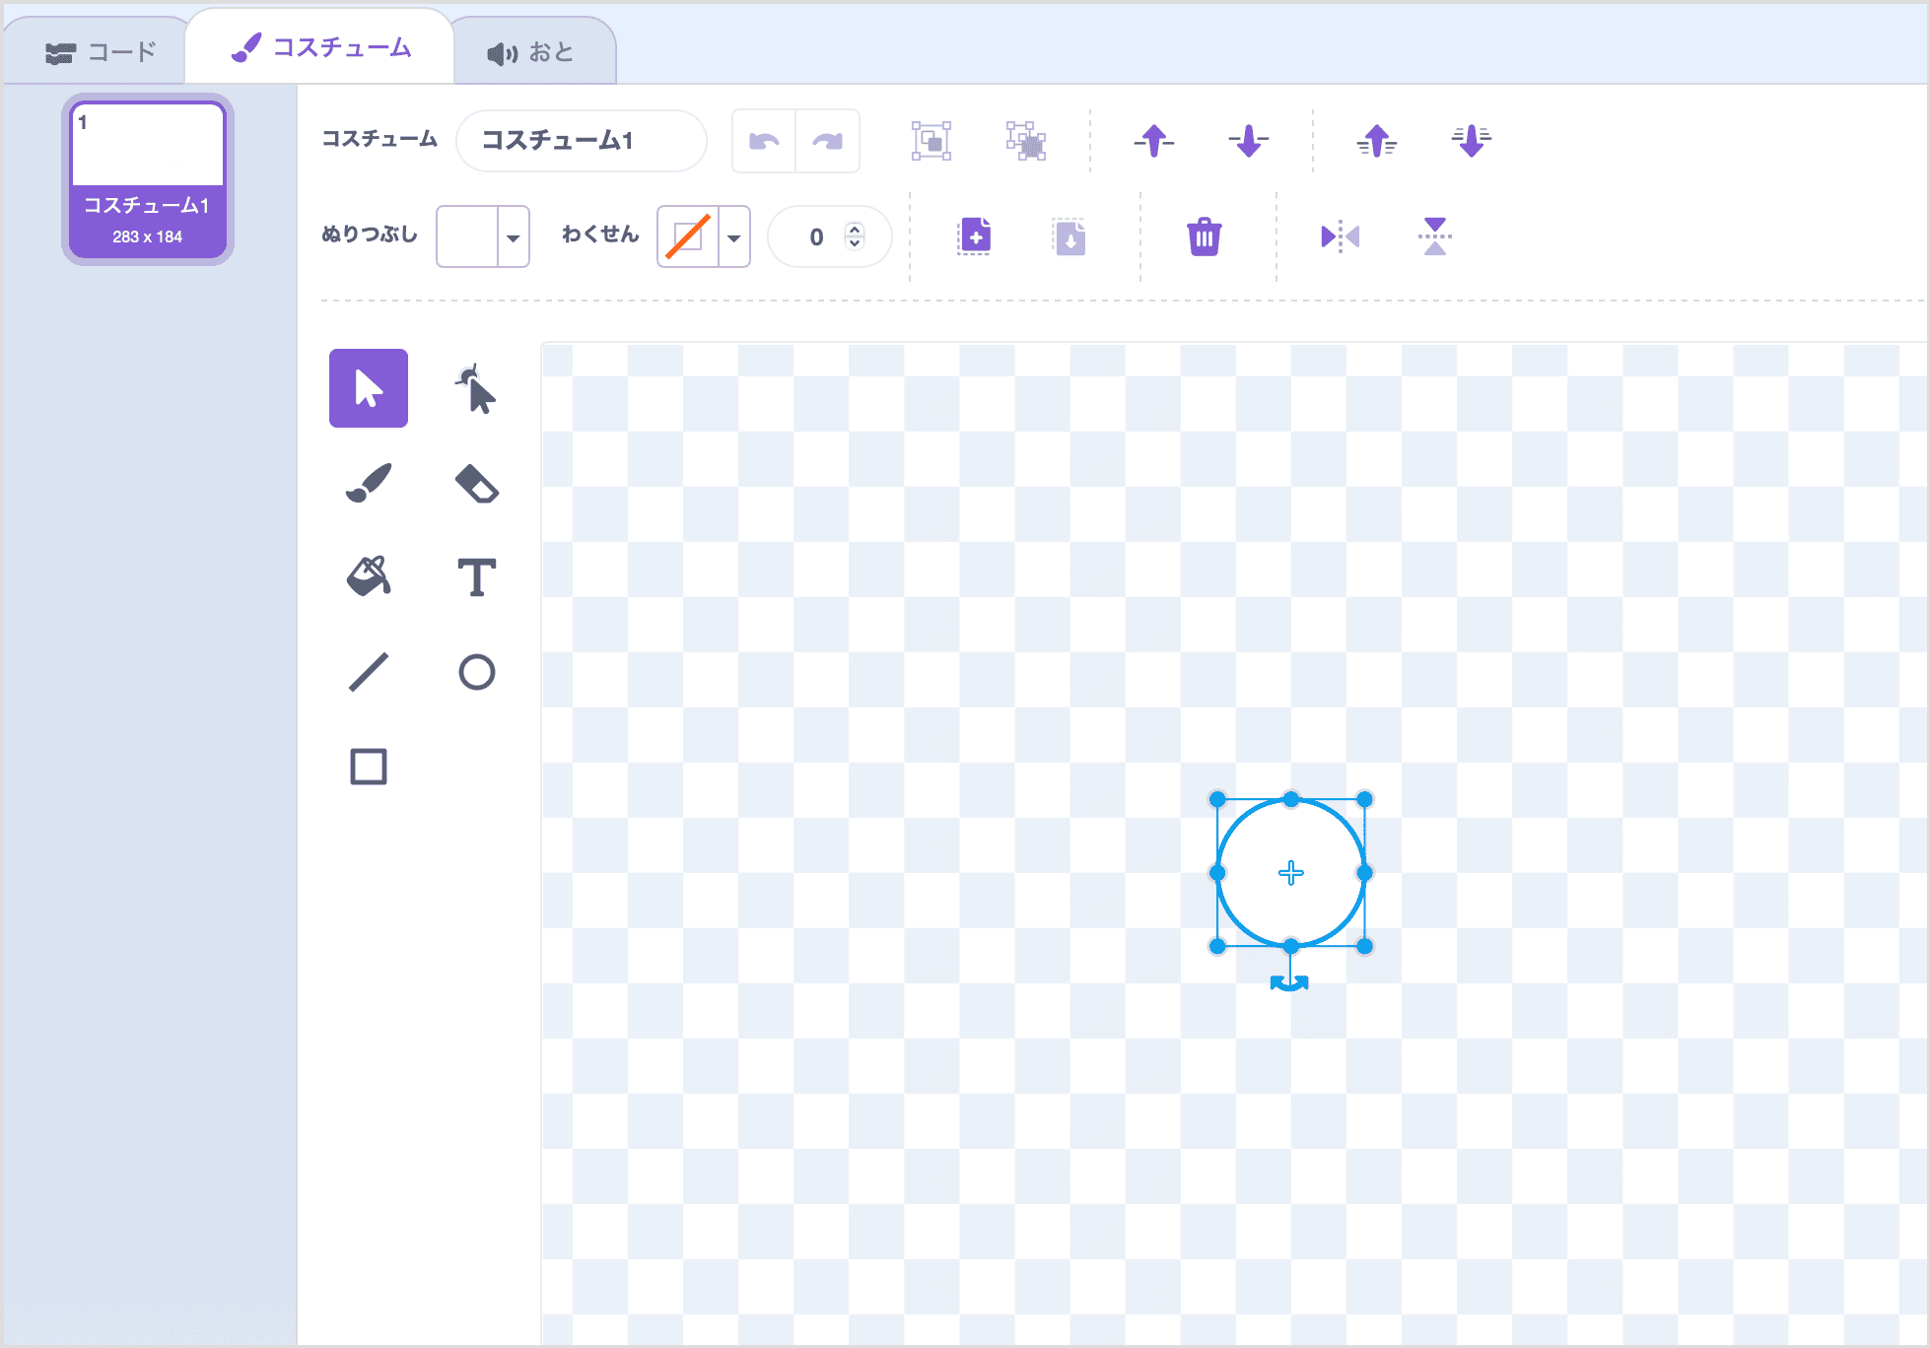Screen dimensions: 1930x1348
Task: Click the circle's top-right corner handle
Action: [x=1365, y=799]
